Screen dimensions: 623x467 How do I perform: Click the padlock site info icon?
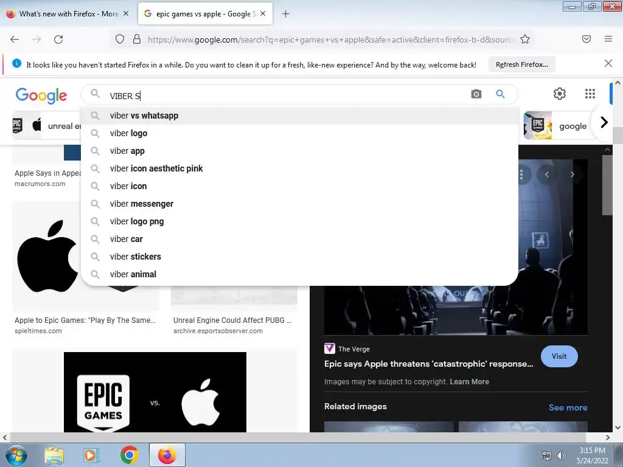137,40
